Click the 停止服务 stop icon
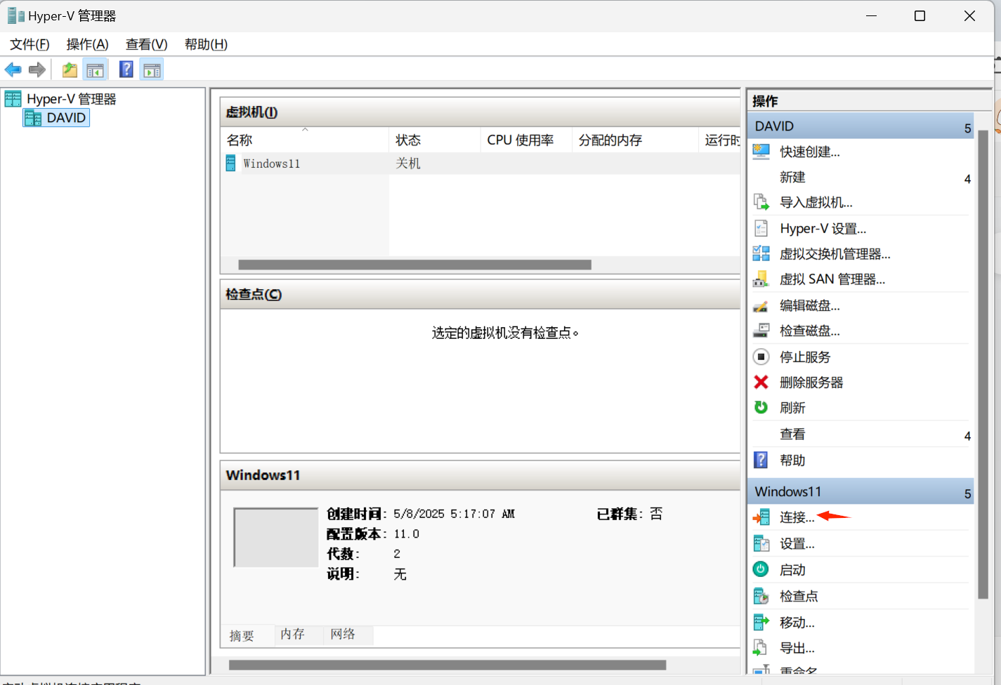The width and height of the screenshot is (1001, 685). tap(761, 357)
